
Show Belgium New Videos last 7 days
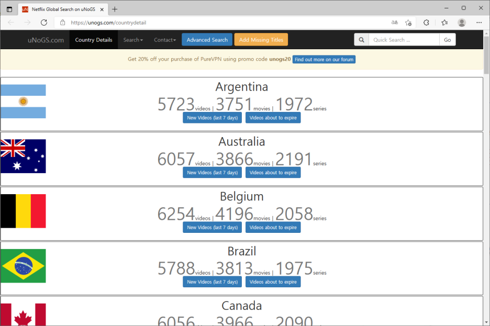coord(212,227)
